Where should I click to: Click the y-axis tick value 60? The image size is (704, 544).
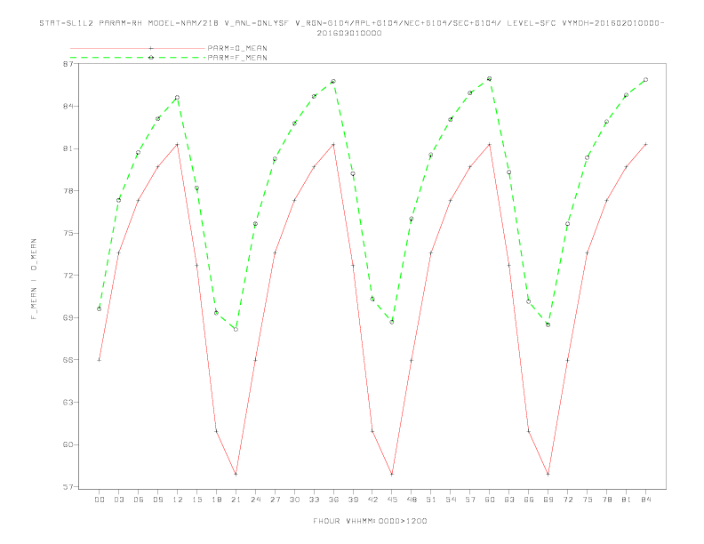[68, 444]
